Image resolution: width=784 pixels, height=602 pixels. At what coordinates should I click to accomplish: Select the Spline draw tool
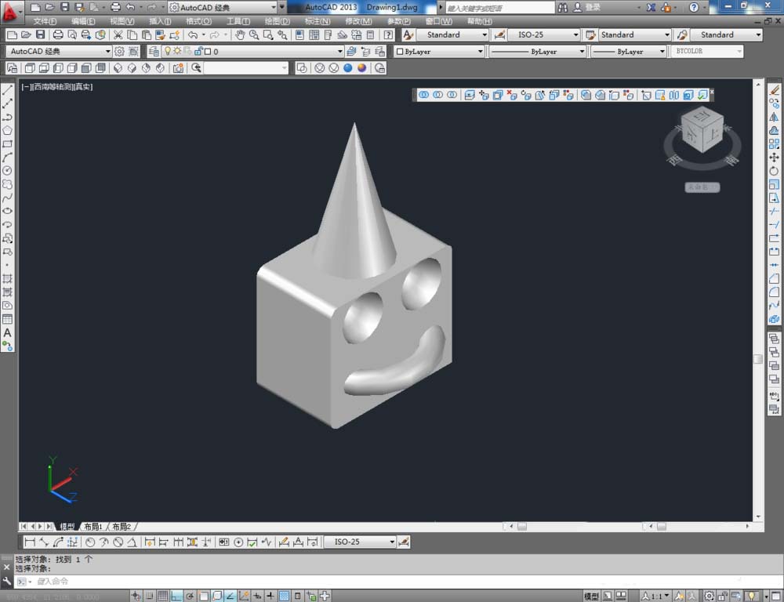[x=8, y=198]
